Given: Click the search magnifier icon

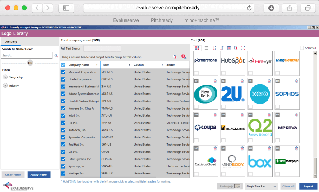Looking at the screenshot, I should (56, 55).
